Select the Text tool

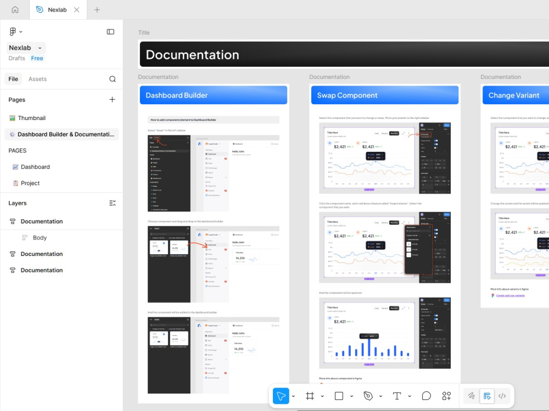397,396
